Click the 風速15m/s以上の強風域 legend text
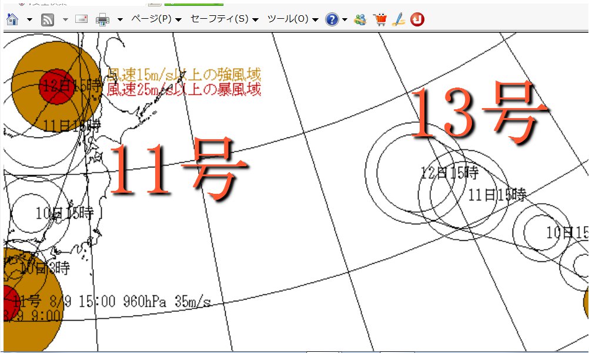This screenshot has height=353, width=589. [183, 75]
